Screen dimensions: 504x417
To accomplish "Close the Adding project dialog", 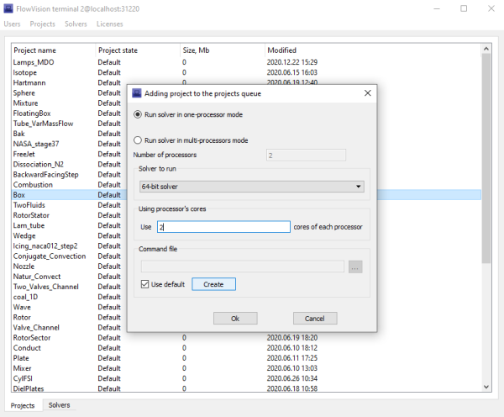I will coord(368,93).
